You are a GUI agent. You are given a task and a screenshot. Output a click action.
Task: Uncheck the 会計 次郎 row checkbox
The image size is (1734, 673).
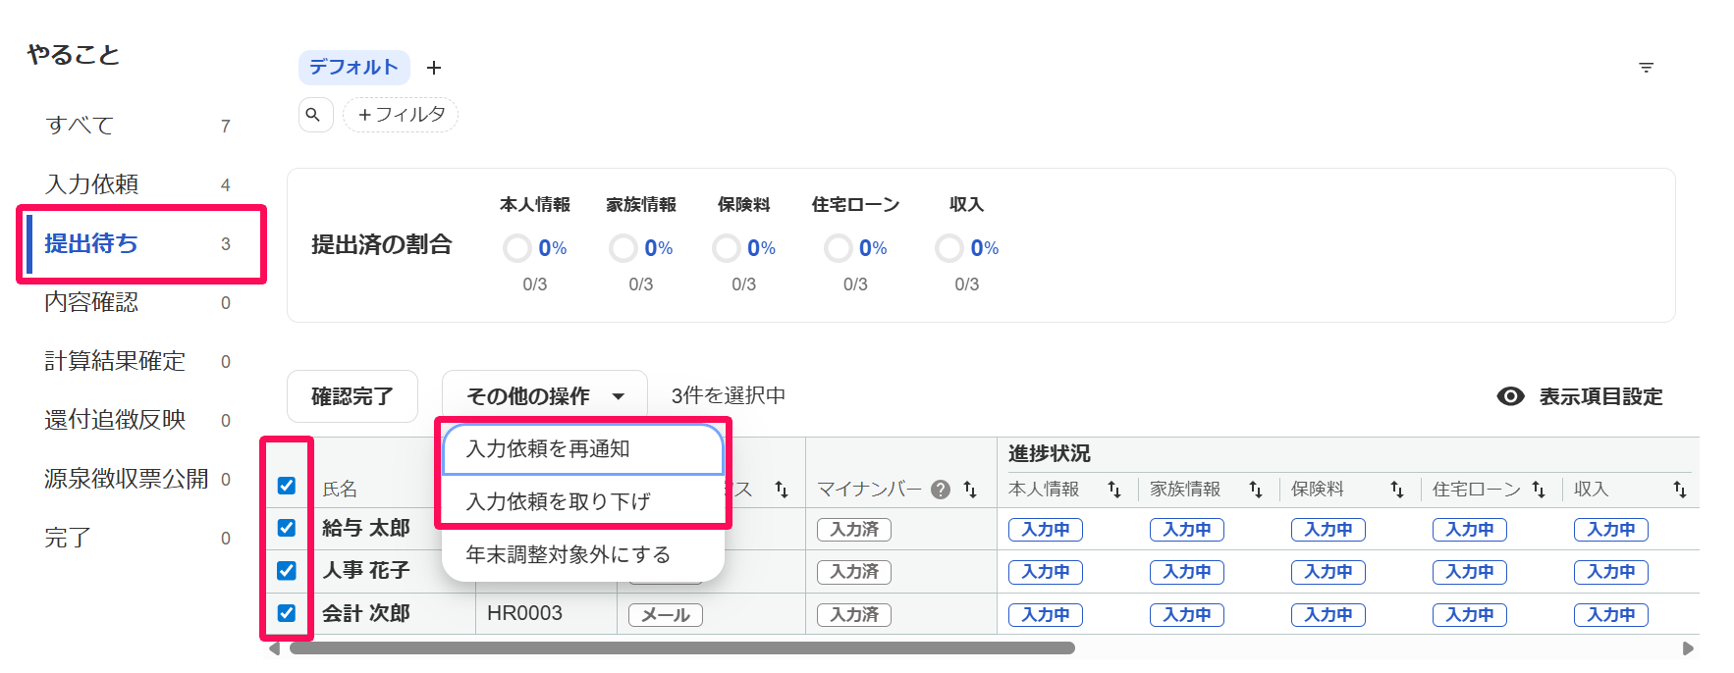coord(287,613)
